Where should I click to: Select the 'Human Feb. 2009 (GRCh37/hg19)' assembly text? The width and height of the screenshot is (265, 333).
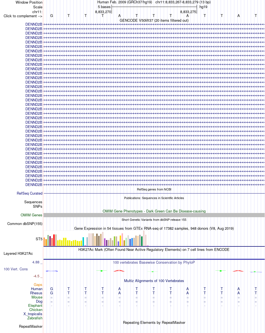point(124,2)
